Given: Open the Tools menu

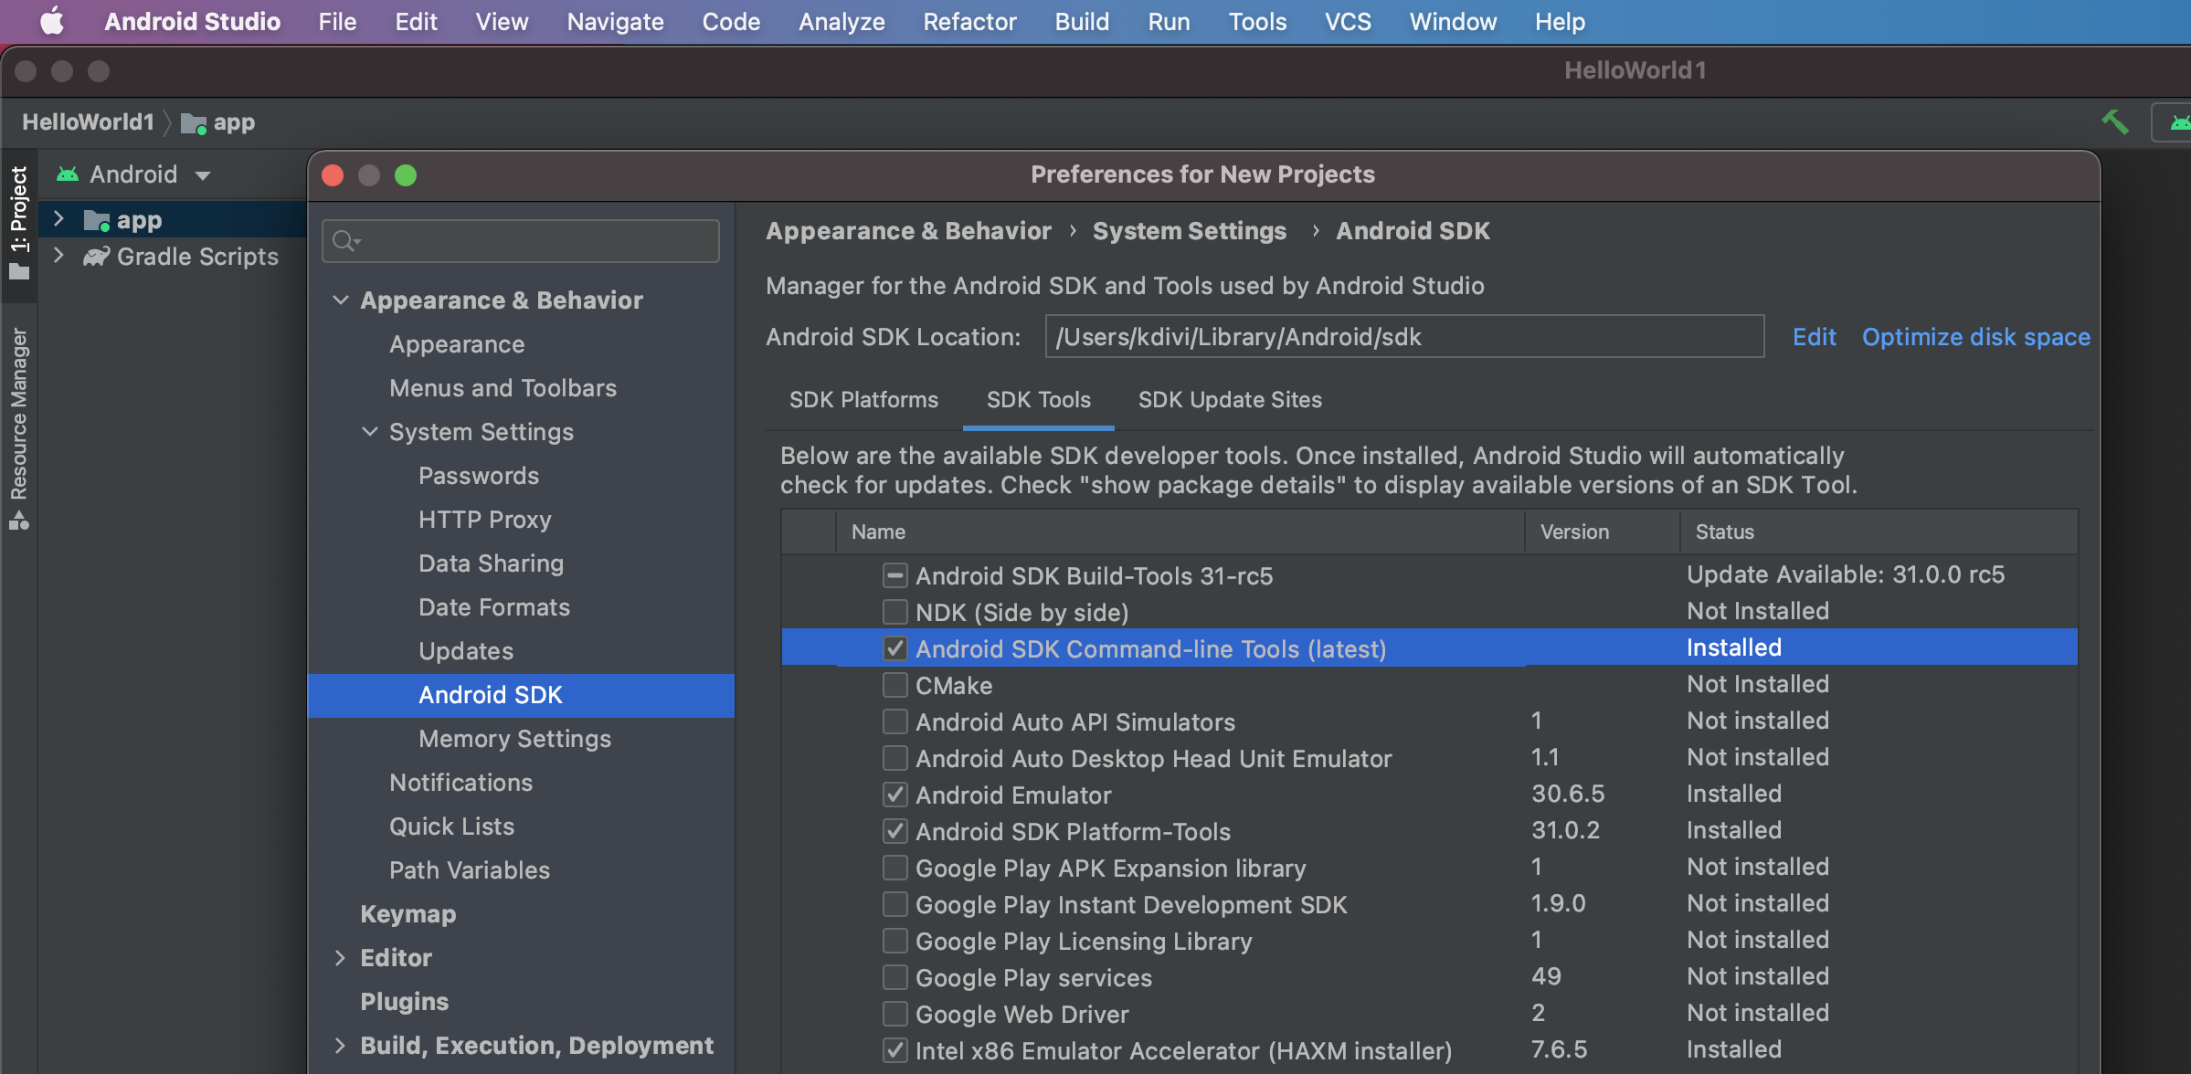Looking at the screenshot, I should [x=1257, y=21].
